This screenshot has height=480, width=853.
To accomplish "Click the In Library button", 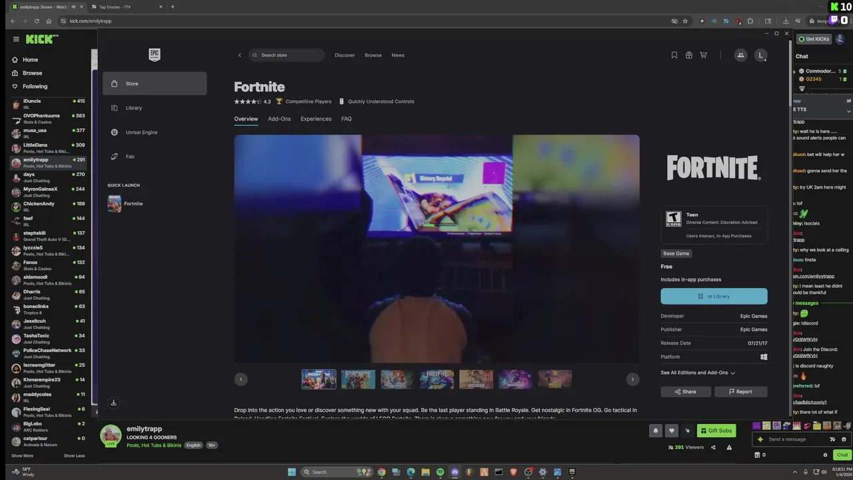I will pyautogui.click(x=714, y=296).
